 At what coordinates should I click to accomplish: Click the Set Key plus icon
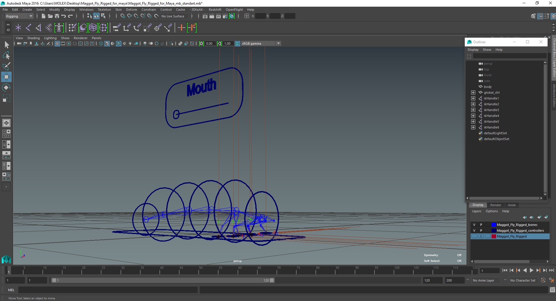coord(181,28)
